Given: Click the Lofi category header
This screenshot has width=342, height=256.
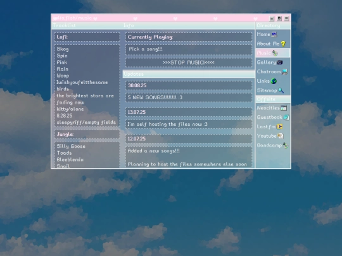Looking at the screenshot, I should (87, 37).
